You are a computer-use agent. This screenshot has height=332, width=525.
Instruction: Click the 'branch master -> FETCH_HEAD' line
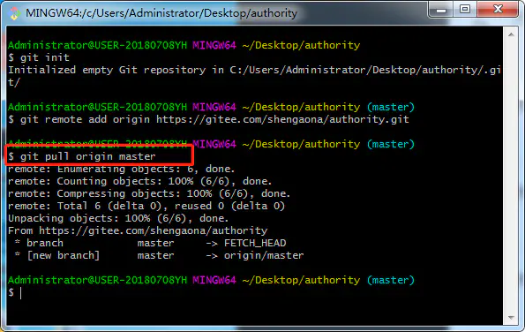coord(150,243)
